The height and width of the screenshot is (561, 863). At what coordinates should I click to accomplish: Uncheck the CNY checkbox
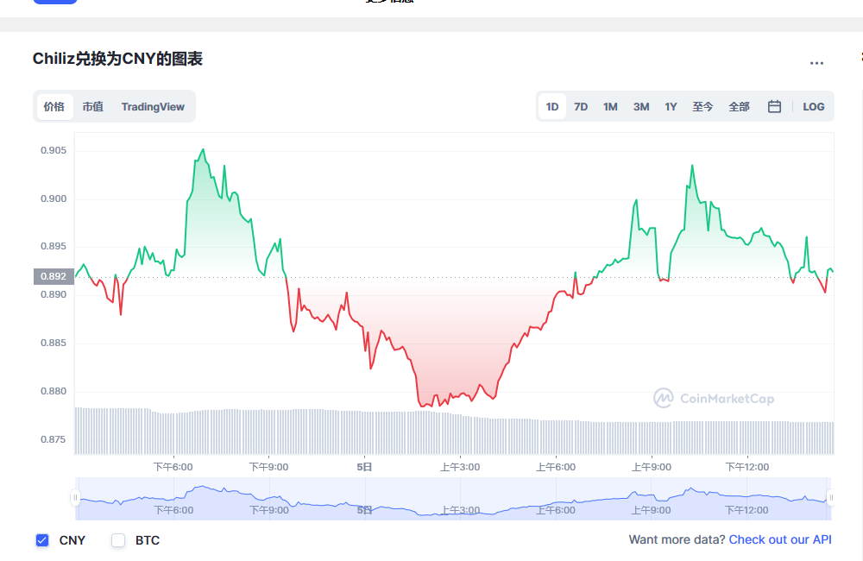(41, 540)
